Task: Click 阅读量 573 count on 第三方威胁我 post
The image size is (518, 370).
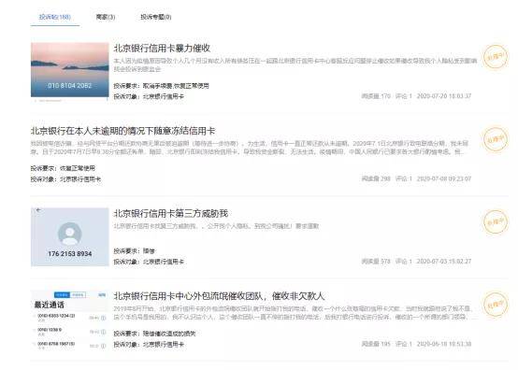Action: (376, 261)
